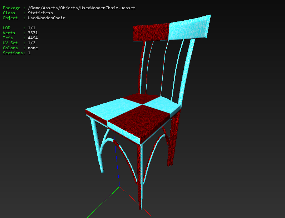Click the Colors value none

33,48
